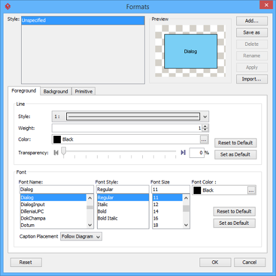
Task: Click the font name list scrollbar thumb
Action: click(90, 208)
